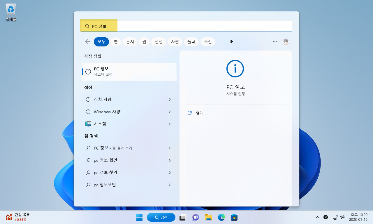Open the PC 정보 best match result
Viewport: 373px width, 224px height.
pos(129,72)
